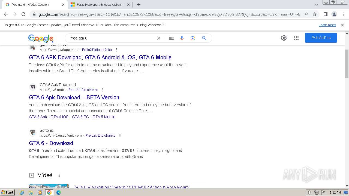The image size is (349, 196).
Task: Search by image with Google Lens
Action: coord(193,38)
